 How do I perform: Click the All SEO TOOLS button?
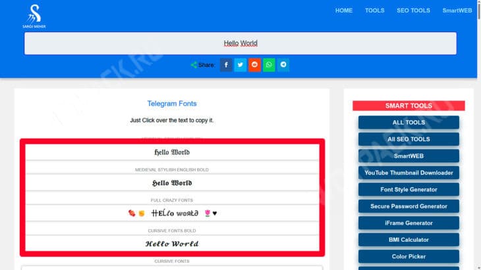[x=409, y=139]
